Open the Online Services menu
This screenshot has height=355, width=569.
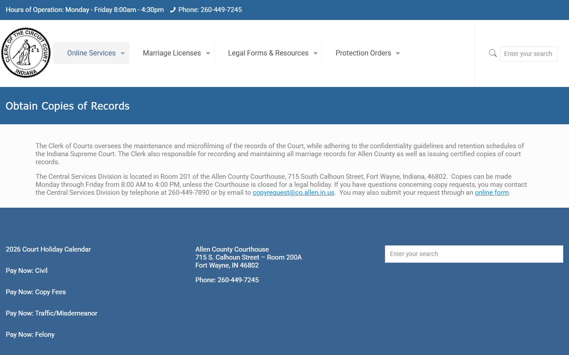(91, 53)
